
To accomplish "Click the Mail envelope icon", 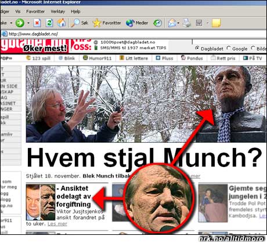I will [x=172, y=23].
